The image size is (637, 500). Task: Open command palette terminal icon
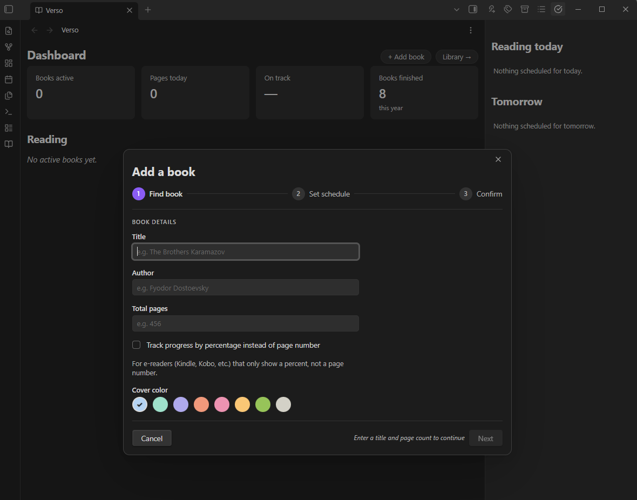coord(9,112)
